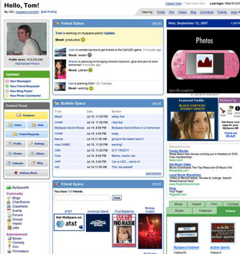Click the MySpaceIM icon
Screen dimensions: 240x254
pyautogui.click(x=8, y=187)
